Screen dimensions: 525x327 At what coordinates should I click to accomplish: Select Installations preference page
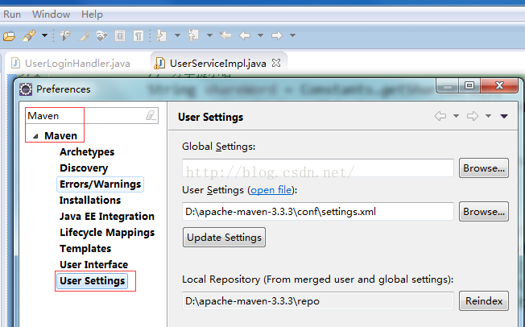click(90, 200)
